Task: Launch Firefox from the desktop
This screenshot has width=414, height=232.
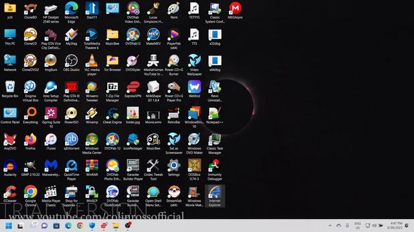Action: (30, 142)
